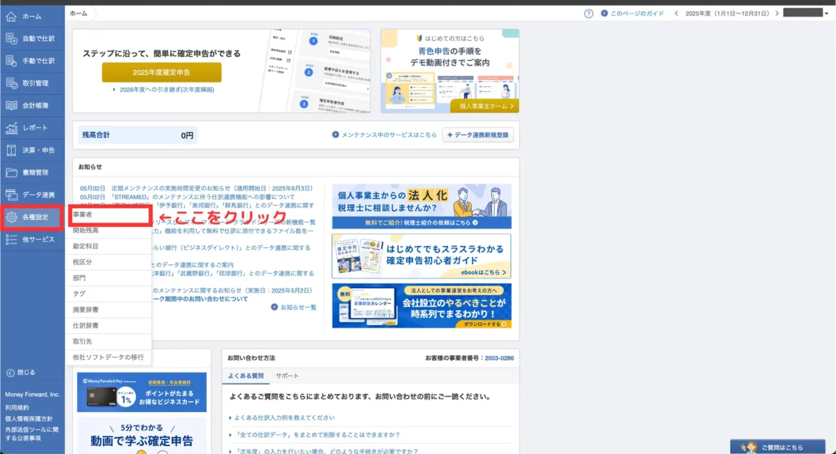836x454 pixels.
Task: Open the 自動で仕訳 sidebar icon
Action: coord(11,38)
